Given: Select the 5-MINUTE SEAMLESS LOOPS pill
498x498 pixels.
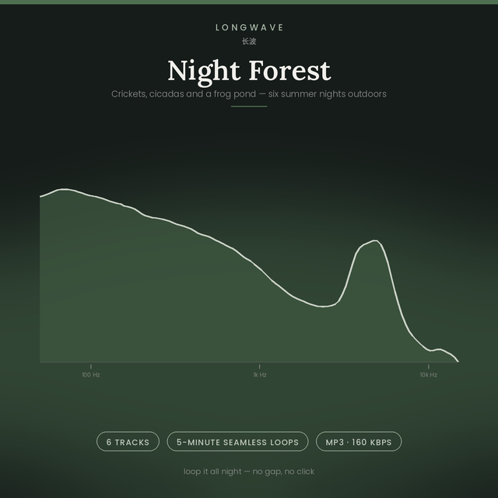Looking at the screenshot, I should coord(237,441).
